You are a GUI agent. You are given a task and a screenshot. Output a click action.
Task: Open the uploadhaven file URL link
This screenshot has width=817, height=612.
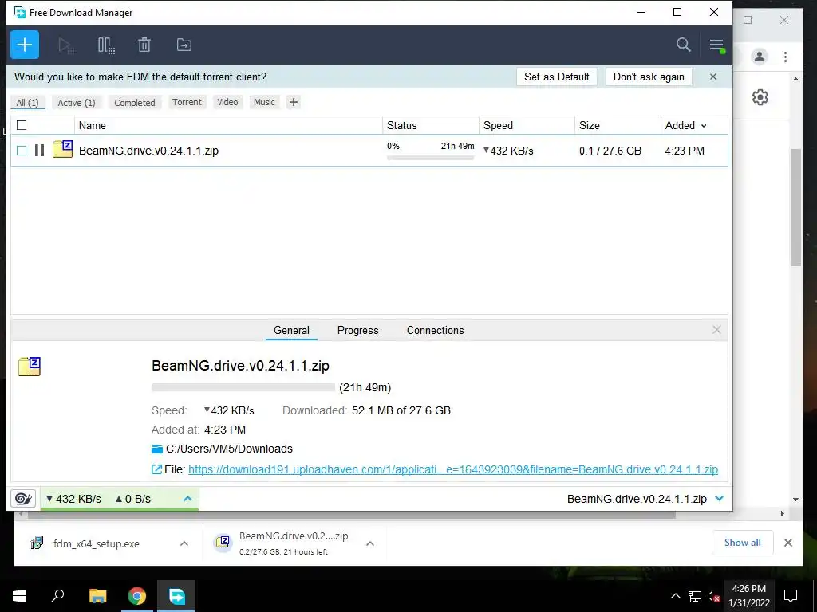453,469
